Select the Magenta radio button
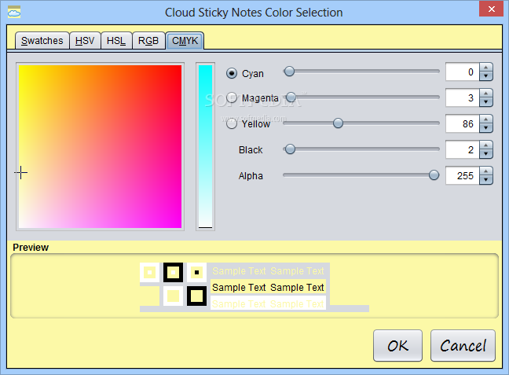The height and width of the screenshot is (375, 509). [232, 97]
